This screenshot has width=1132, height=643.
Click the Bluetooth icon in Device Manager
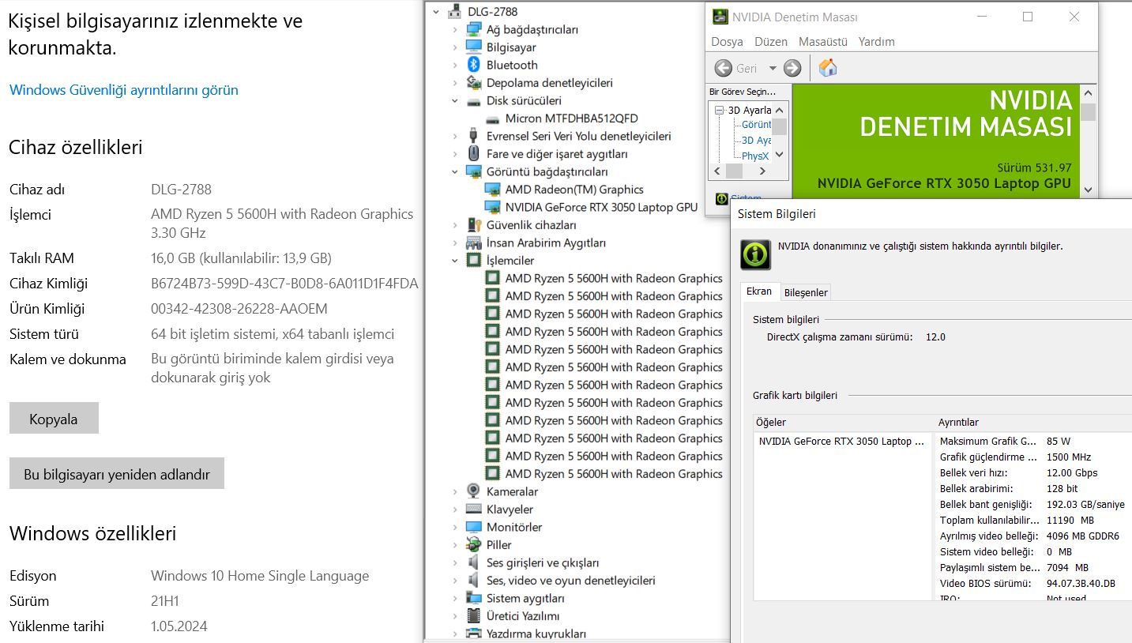(473, 65)
